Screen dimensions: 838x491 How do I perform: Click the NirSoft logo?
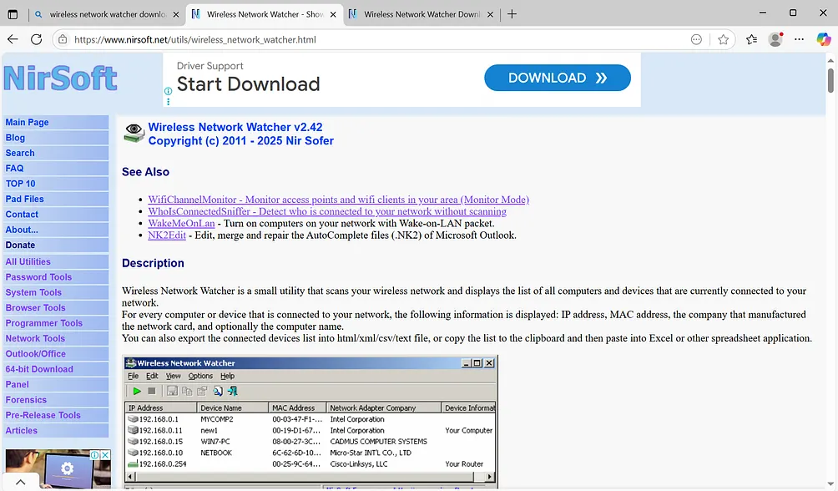pos(60,78)
